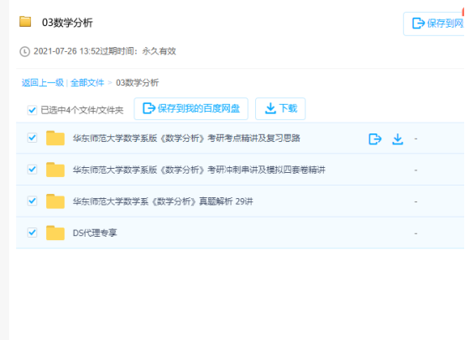Open folder icon of 考研冲刺串讲及模拟四套卷精讲
465x340 pixels.
tap(55, 170)
